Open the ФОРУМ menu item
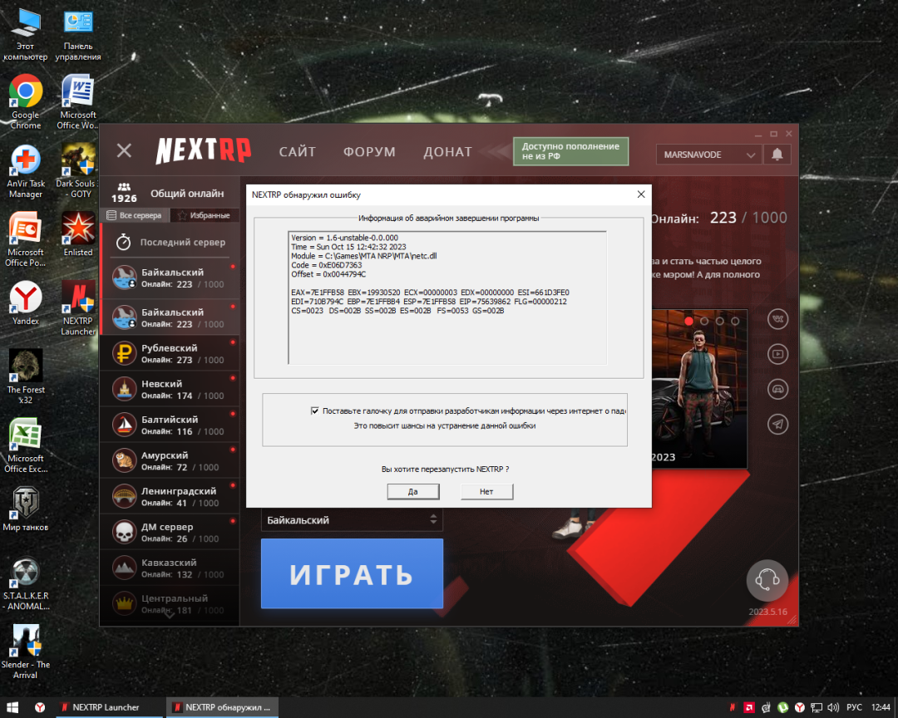 pos(369,152)
